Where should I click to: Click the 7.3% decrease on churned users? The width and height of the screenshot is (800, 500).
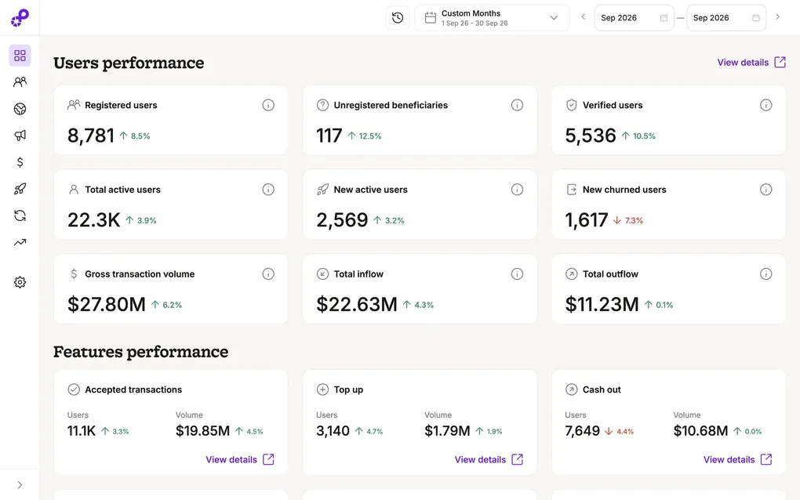628,221
